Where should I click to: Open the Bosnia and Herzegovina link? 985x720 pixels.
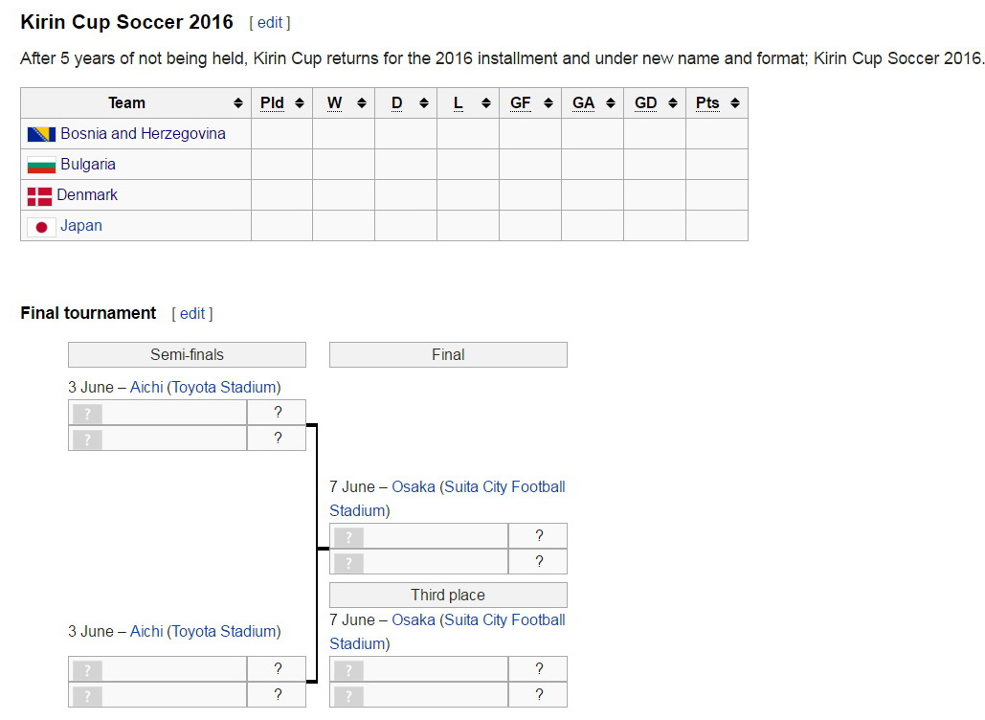point(144,134)
